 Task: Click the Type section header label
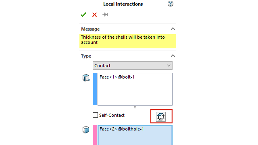coord(86,56)
